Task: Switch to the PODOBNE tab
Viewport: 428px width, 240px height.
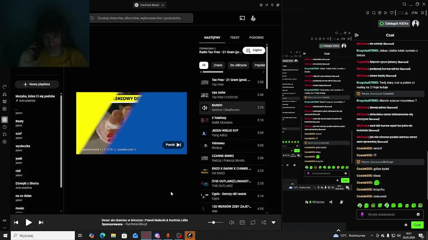Action: [256, 38]
